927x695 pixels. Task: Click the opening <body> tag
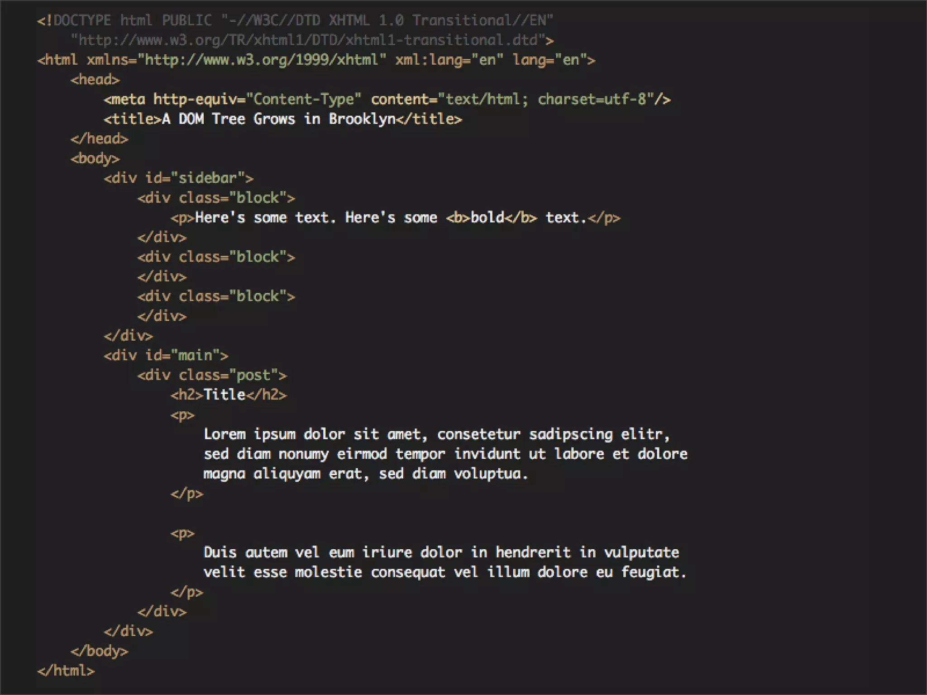(95, 159)
